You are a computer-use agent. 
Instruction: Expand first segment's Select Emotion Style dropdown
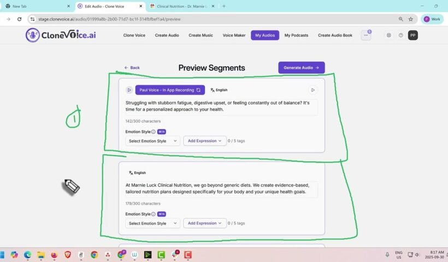[152, 141]
